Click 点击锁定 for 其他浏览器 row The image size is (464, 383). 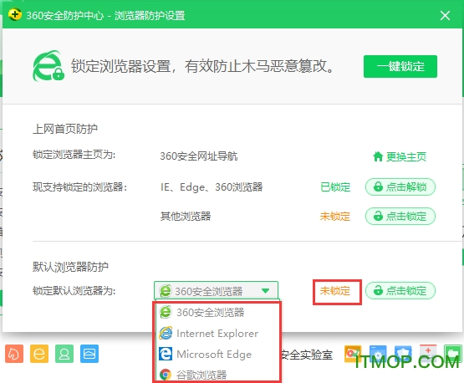[400, 216]
